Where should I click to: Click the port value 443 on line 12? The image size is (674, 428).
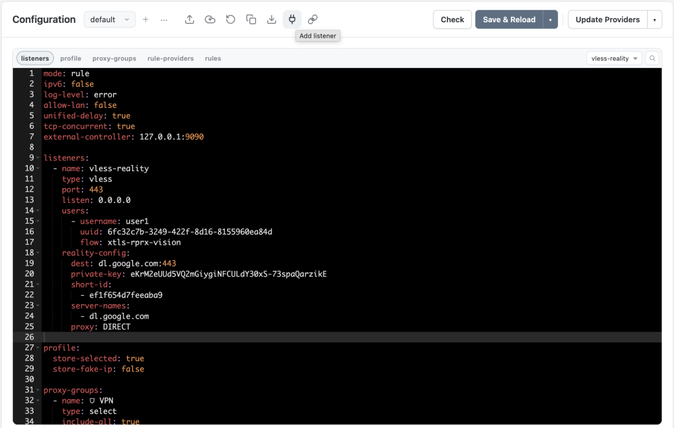pyautogui.click(x=96, y=189)
